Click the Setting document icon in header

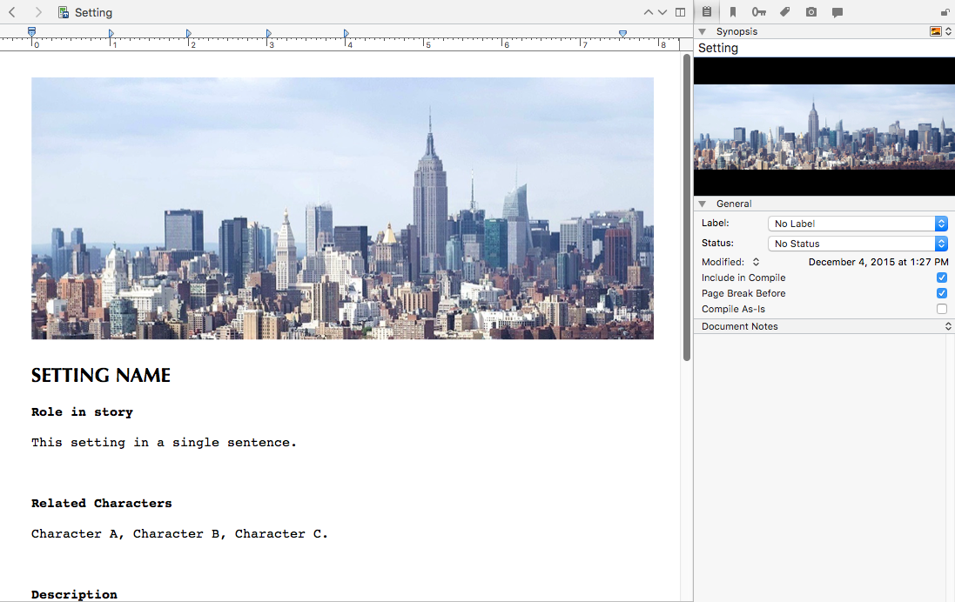(x=64, y=12)
